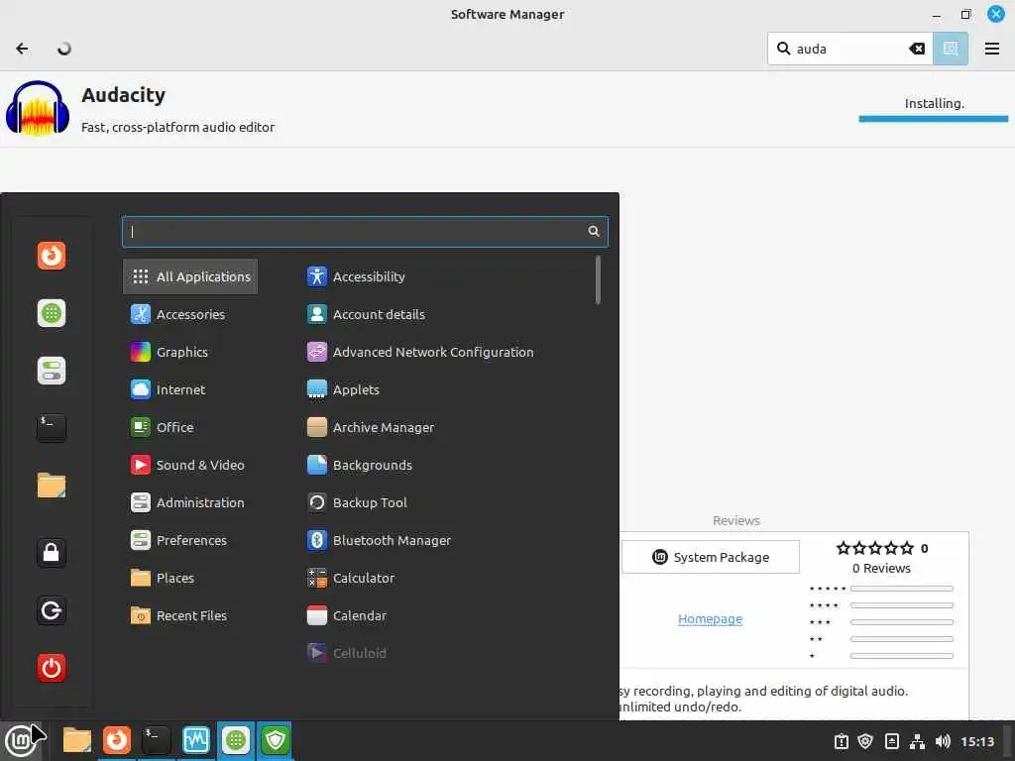Open Backgrounds settings

click(x=360, y=465)
